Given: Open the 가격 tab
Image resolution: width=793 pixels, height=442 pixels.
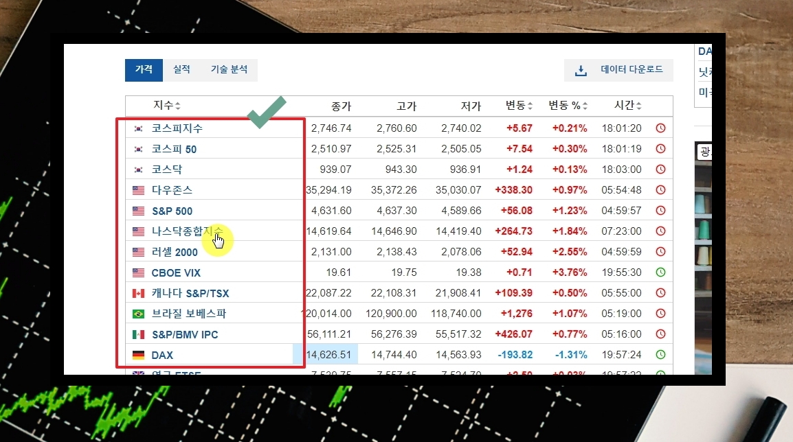Looking at the screenshot, I should point(144,70).
